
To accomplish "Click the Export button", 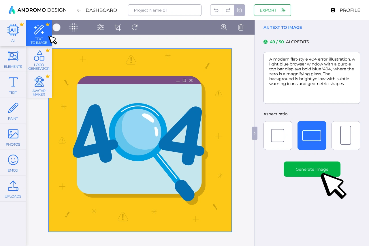I will (x=272, y=10).
